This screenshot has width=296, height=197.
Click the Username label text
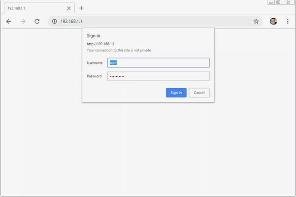[x=95, y=63]
